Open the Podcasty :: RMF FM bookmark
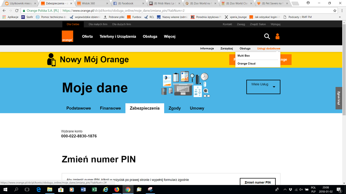This screenshot has width=346, height=194. coord(298,17)
